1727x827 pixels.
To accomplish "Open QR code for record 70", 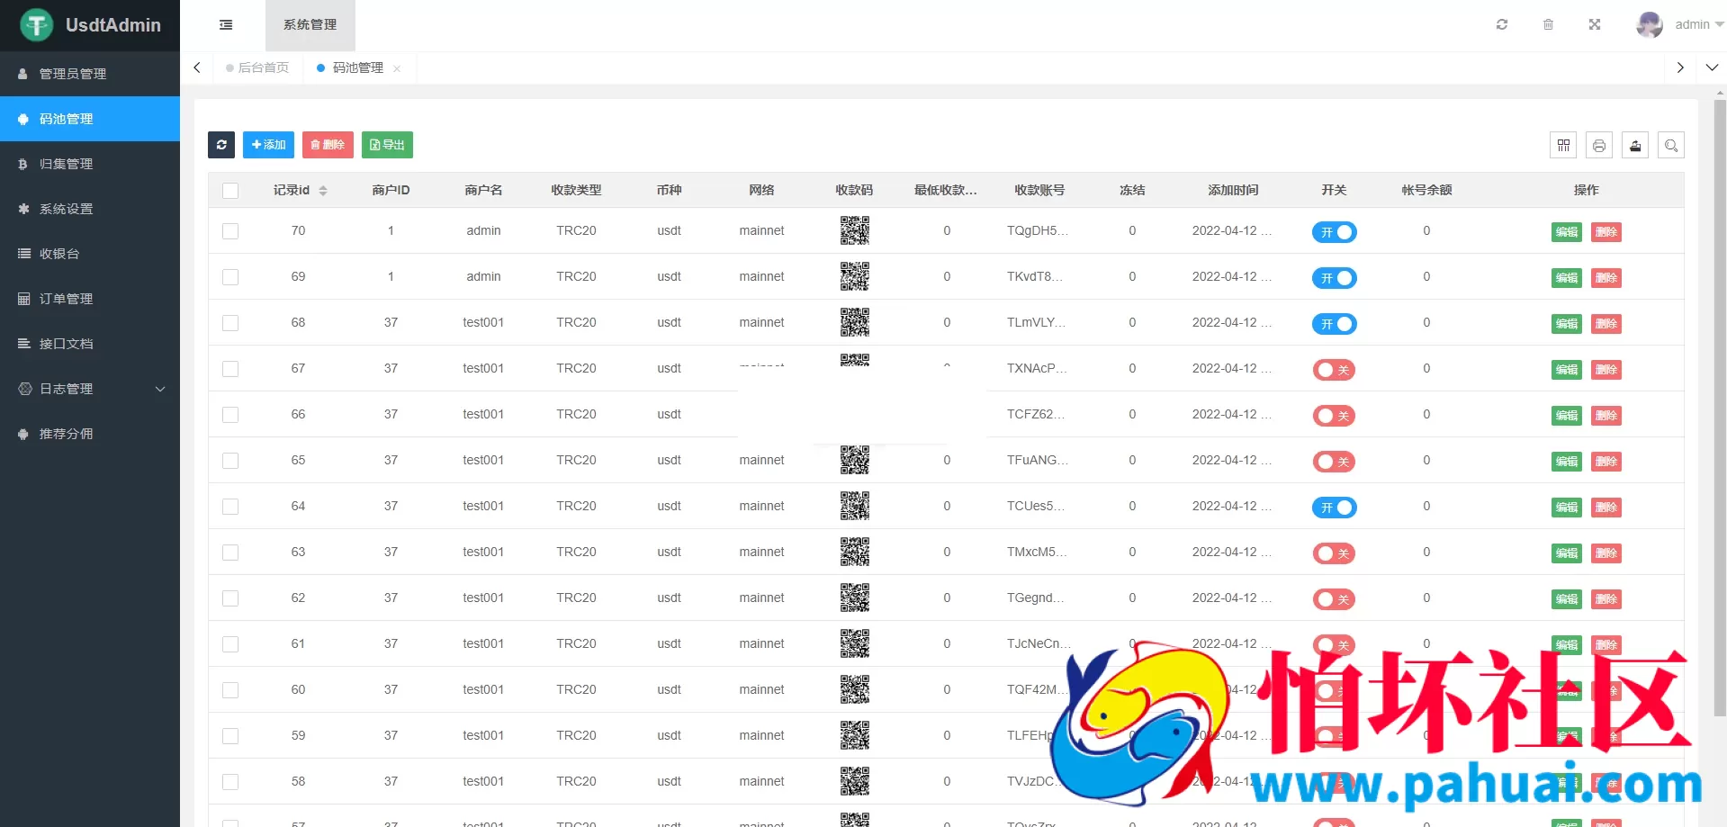I will 854,230.
